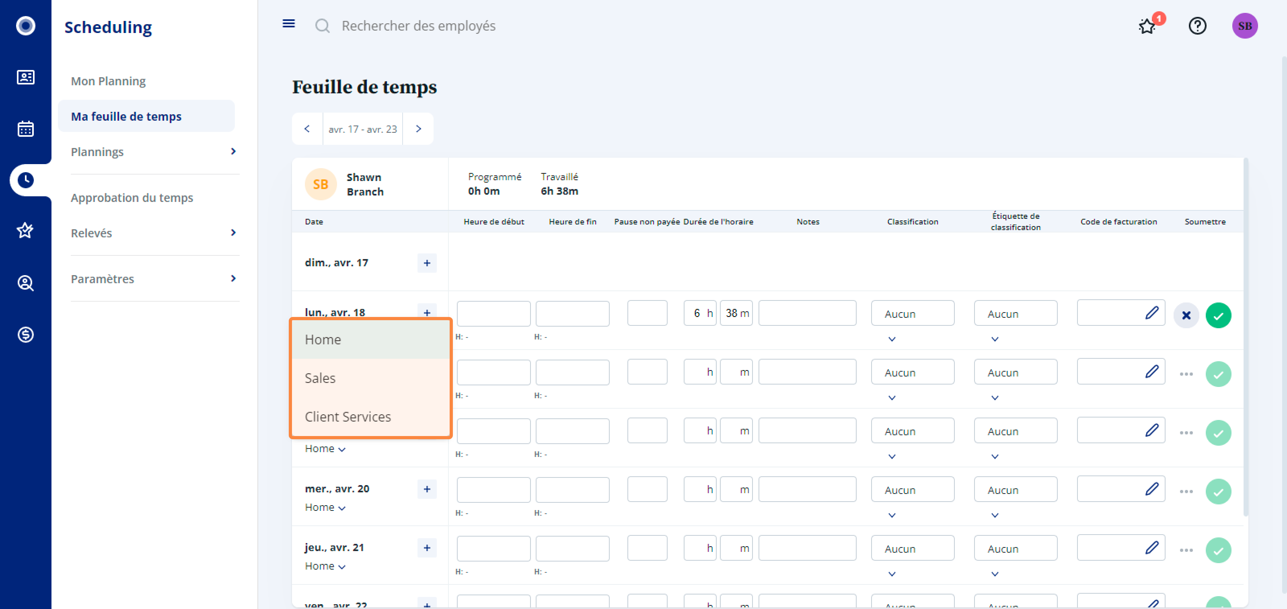Click Heure de début field in the 6h 38m row
The height and width of the screenshot is (609, 1287).
click(x=493, y=313)
